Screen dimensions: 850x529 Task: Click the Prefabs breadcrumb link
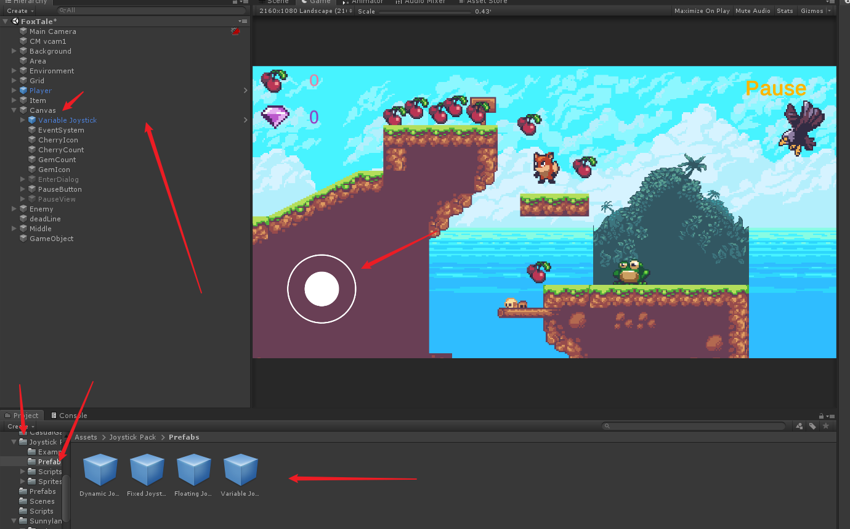pos(183,437)
